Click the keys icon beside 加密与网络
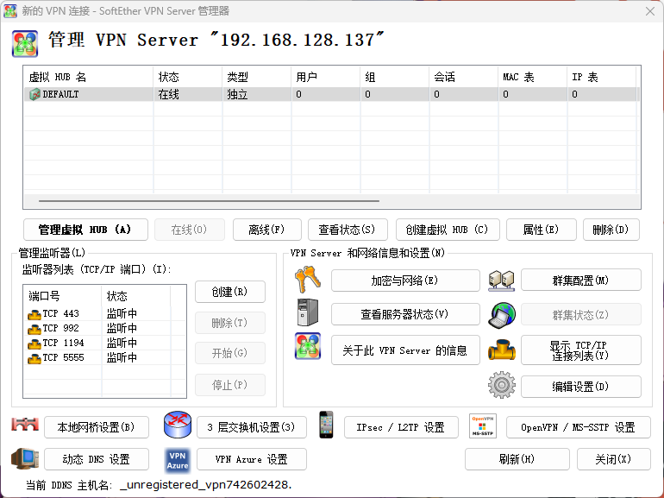Screen dimensions: 664x498 click(308, 280)
